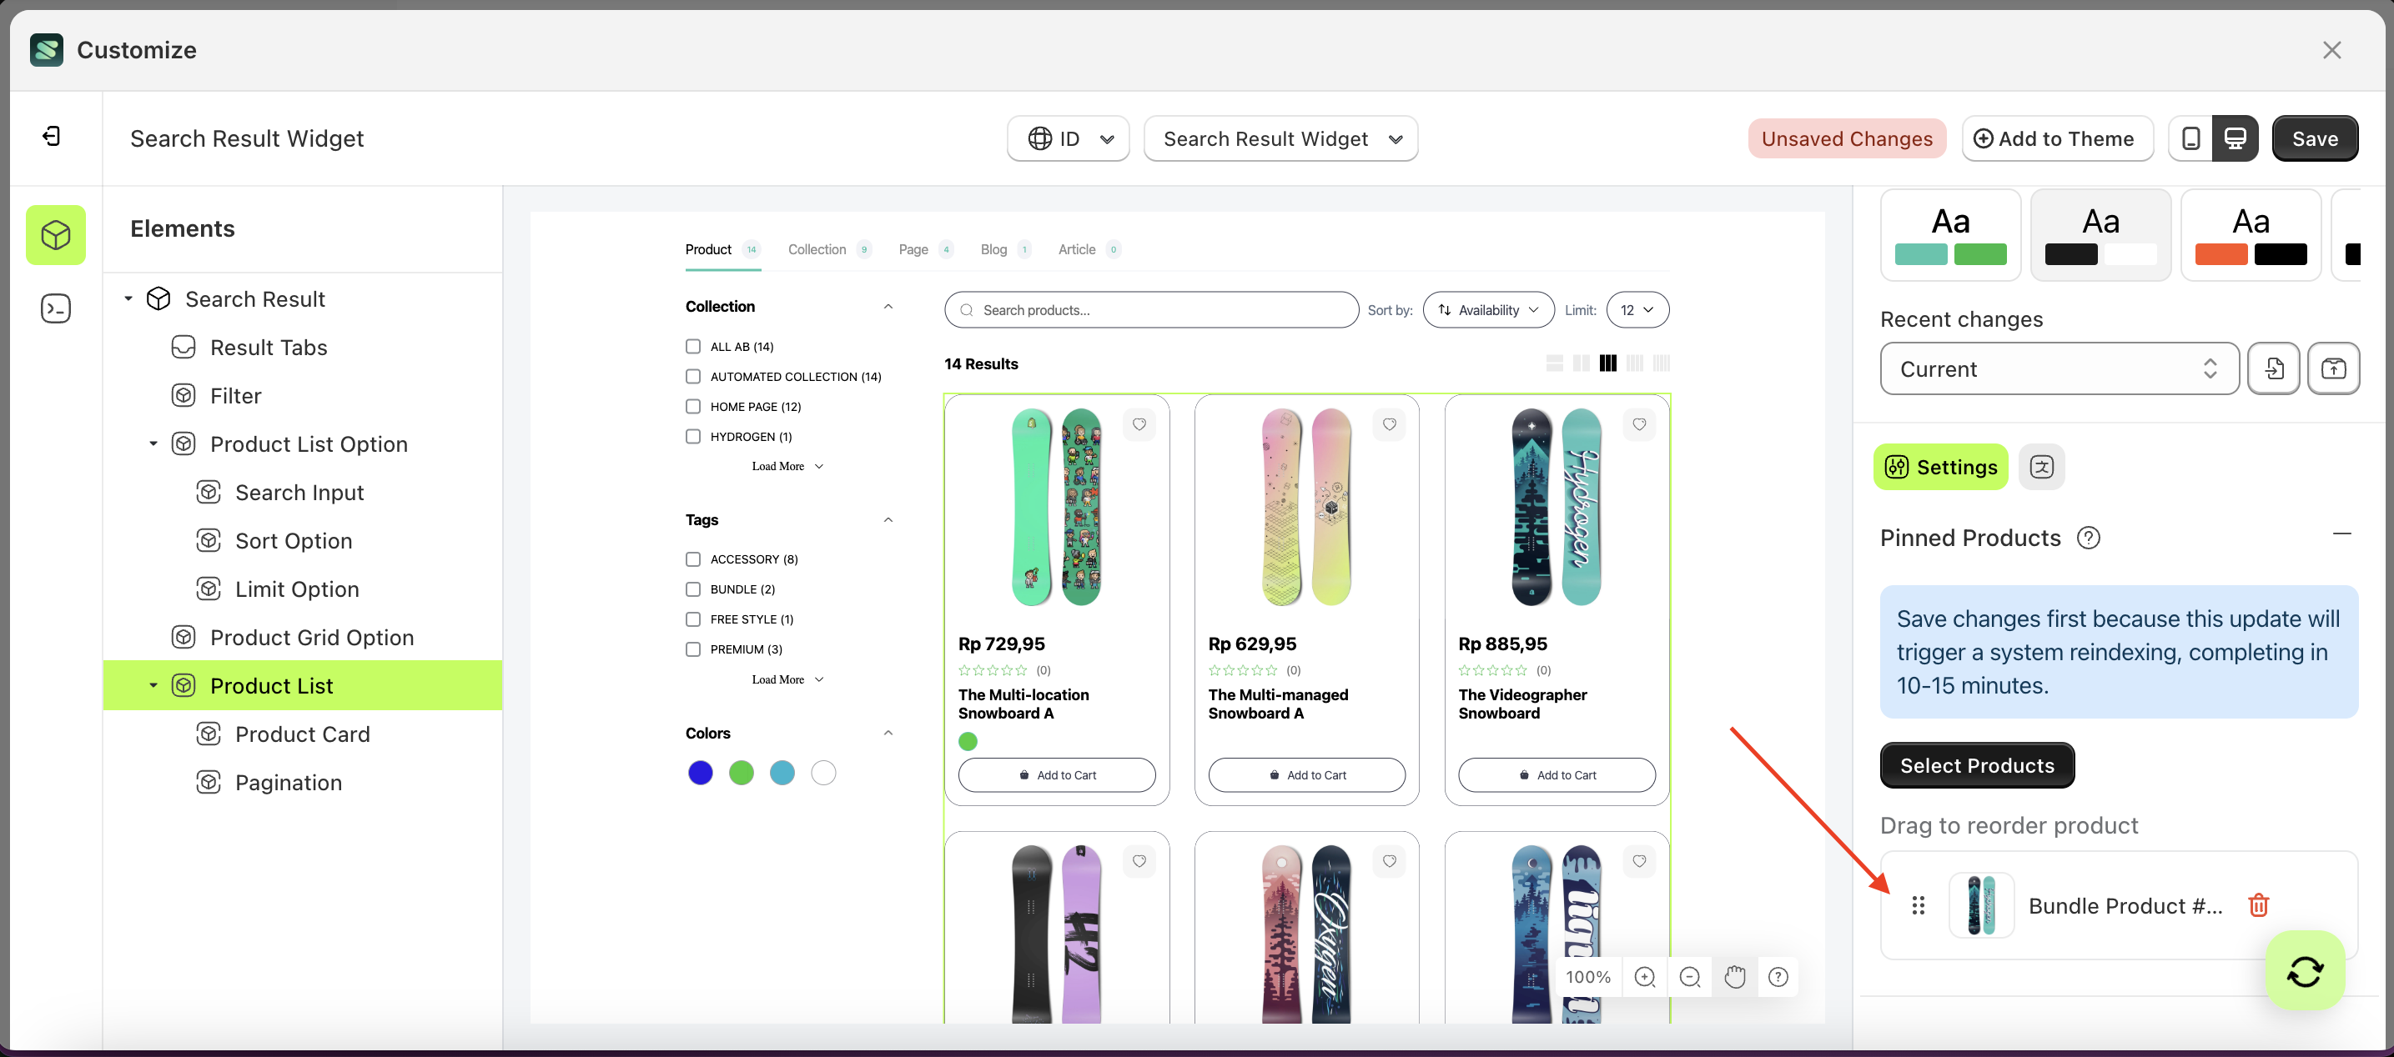
Task: Click the Select Products button
Action: (x=1977, y=765)
